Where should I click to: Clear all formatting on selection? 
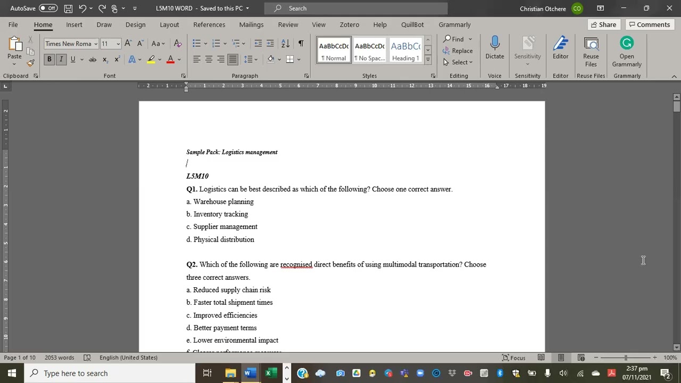pos(178,44)
